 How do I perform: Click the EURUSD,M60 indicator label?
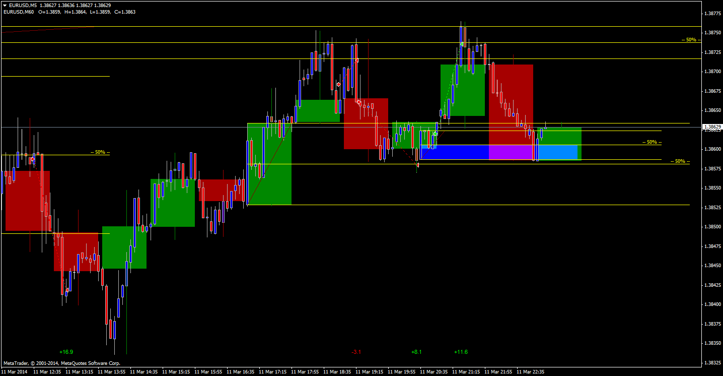pyautogui.click(x=19, y=12)
